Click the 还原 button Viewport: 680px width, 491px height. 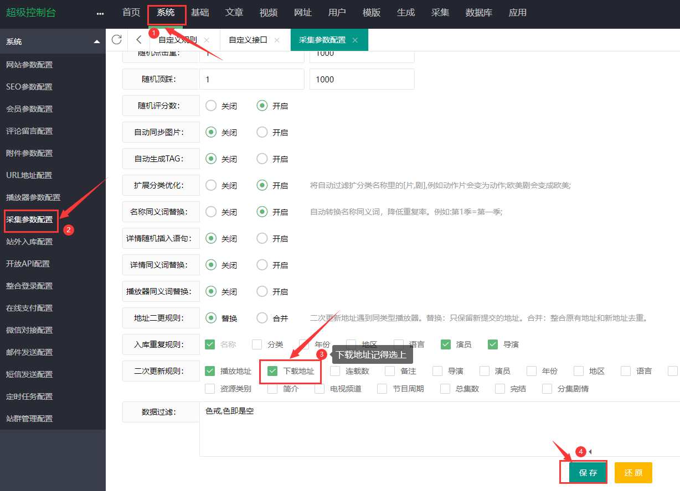pos(632,472)
